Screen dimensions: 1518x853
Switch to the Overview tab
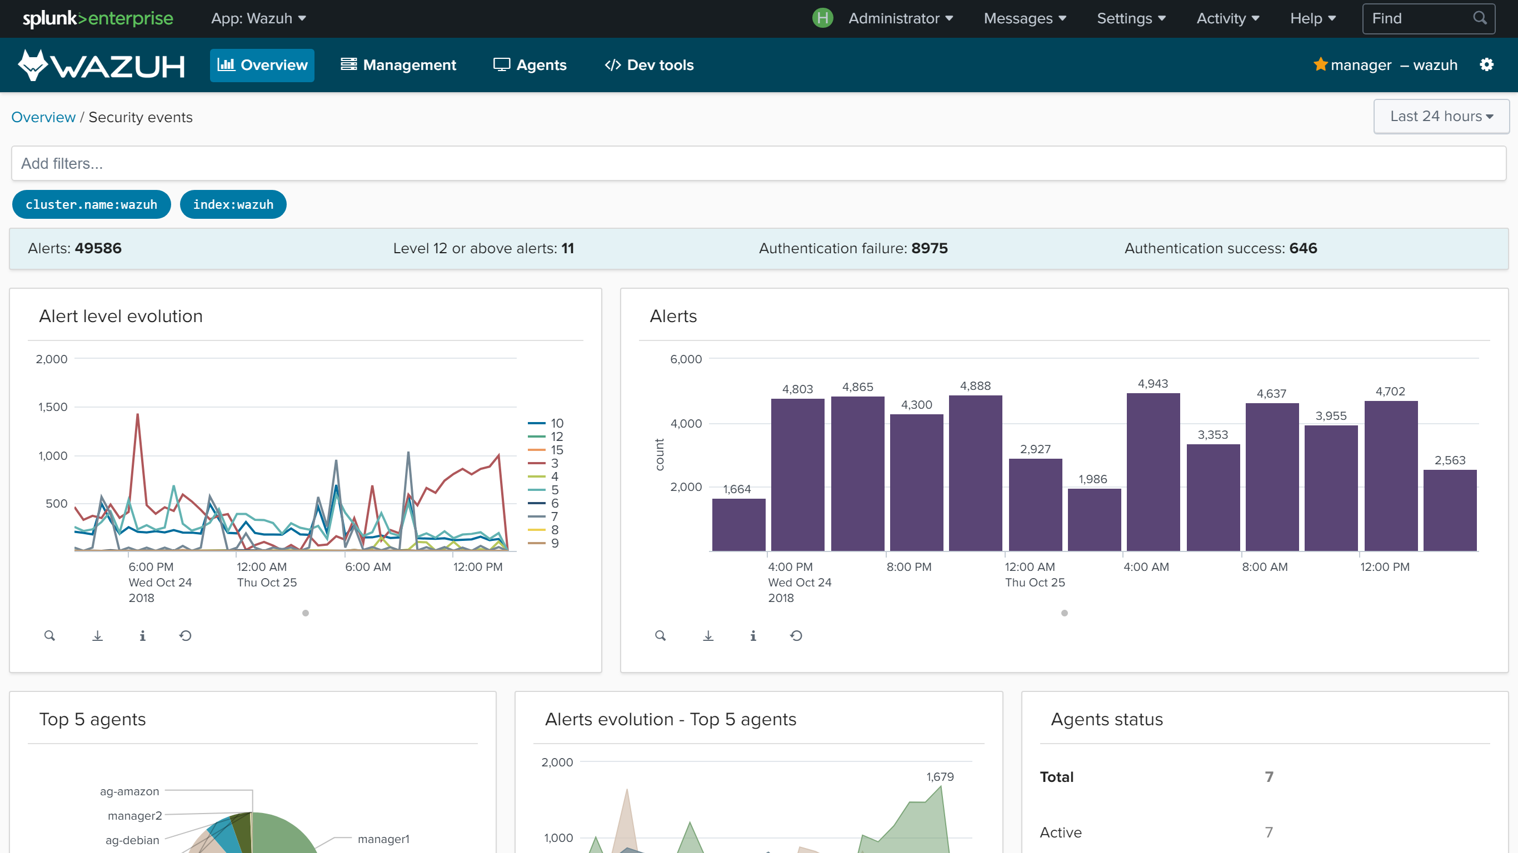pyautogui.click(x=262, y=65)
